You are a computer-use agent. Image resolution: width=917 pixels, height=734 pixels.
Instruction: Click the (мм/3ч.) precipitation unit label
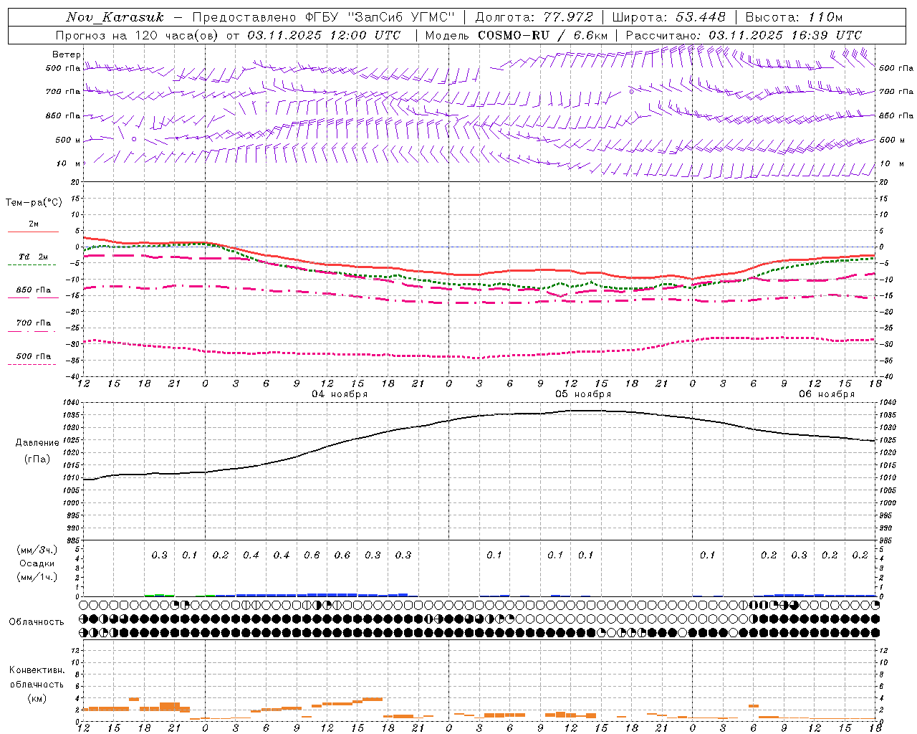(37, 550)
